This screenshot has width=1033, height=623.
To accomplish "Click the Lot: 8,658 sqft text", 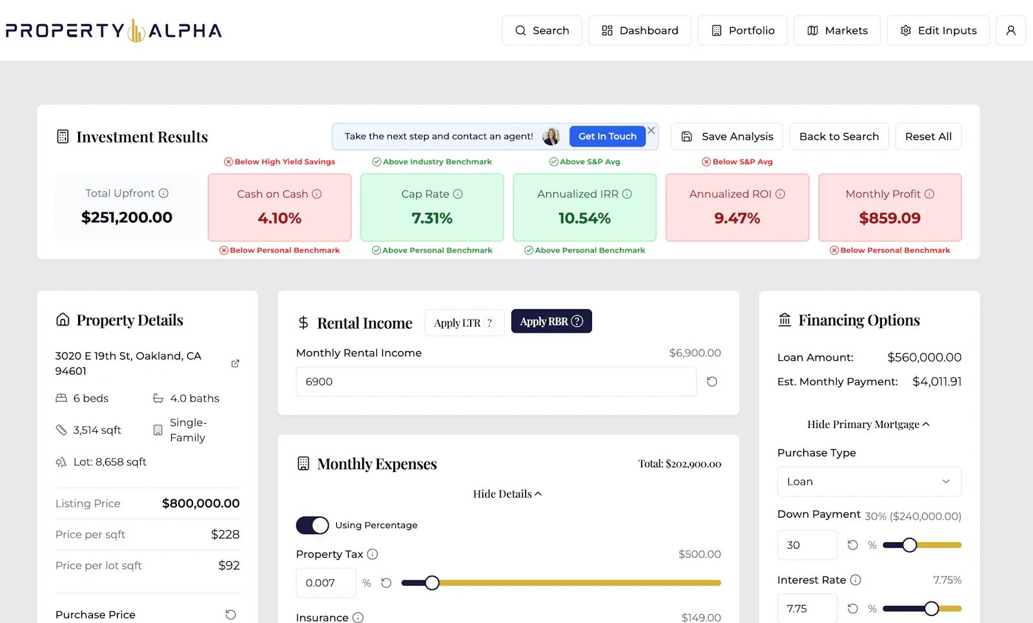I will 110,462.
